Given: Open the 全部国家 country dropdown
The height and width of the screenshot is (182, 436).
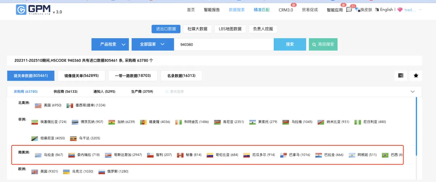Looking at the screenshot, I should pyautogui.click(x=151, y=44).
